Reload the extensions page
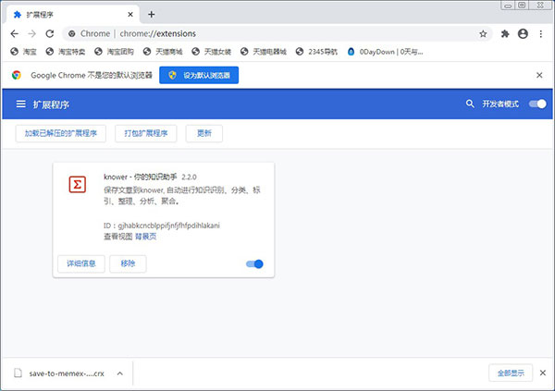 click(50, 33)
